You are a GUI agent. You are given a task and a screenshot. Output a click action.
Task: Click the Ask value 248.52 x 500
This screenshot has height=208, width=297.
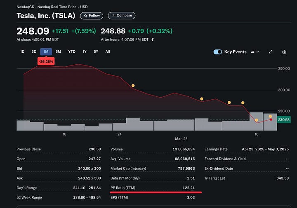click(90, 178)
